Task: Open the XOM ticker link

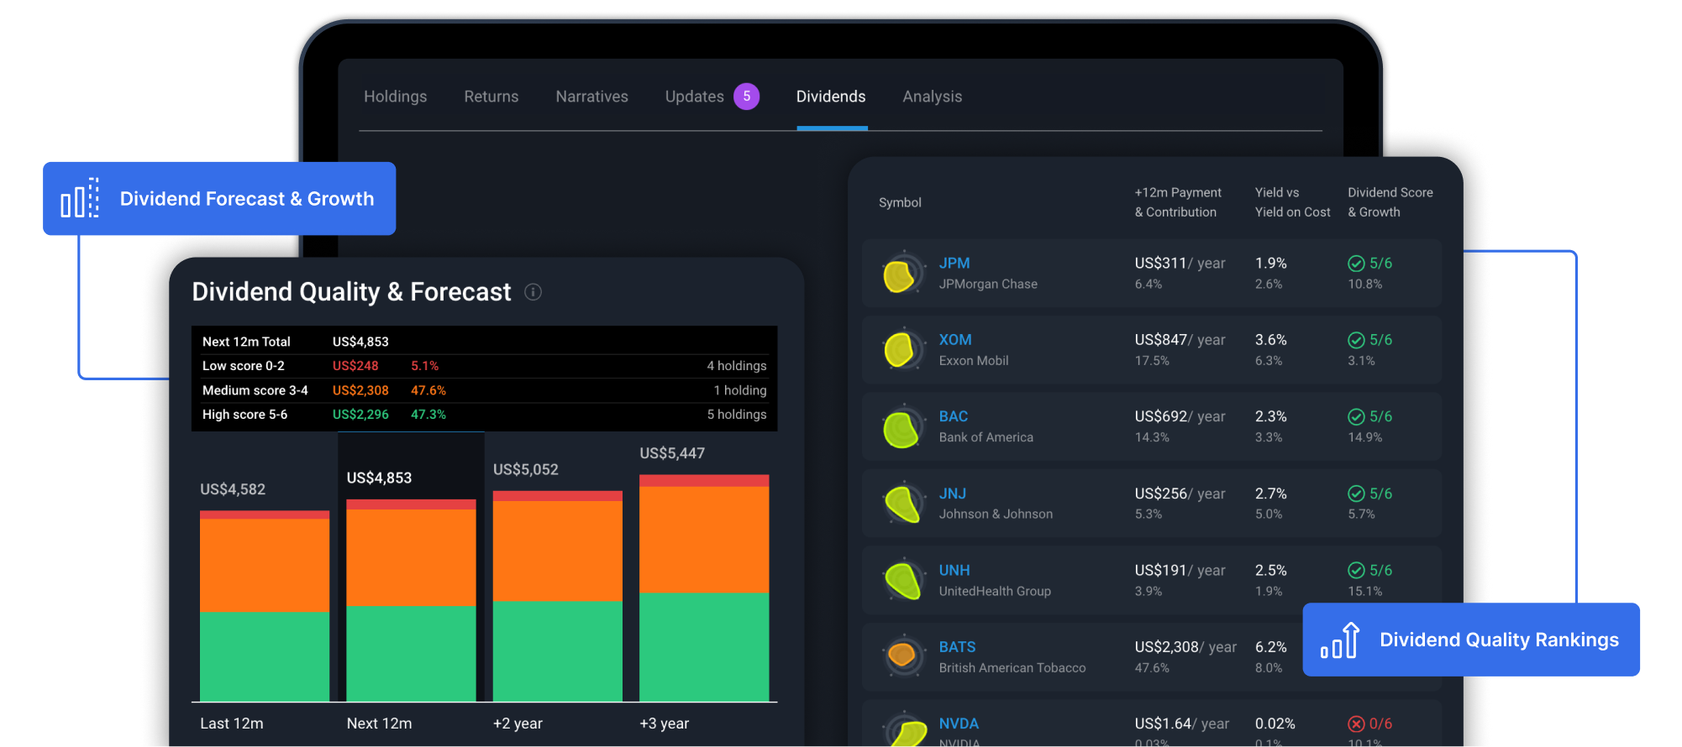Action: (954, 340)
